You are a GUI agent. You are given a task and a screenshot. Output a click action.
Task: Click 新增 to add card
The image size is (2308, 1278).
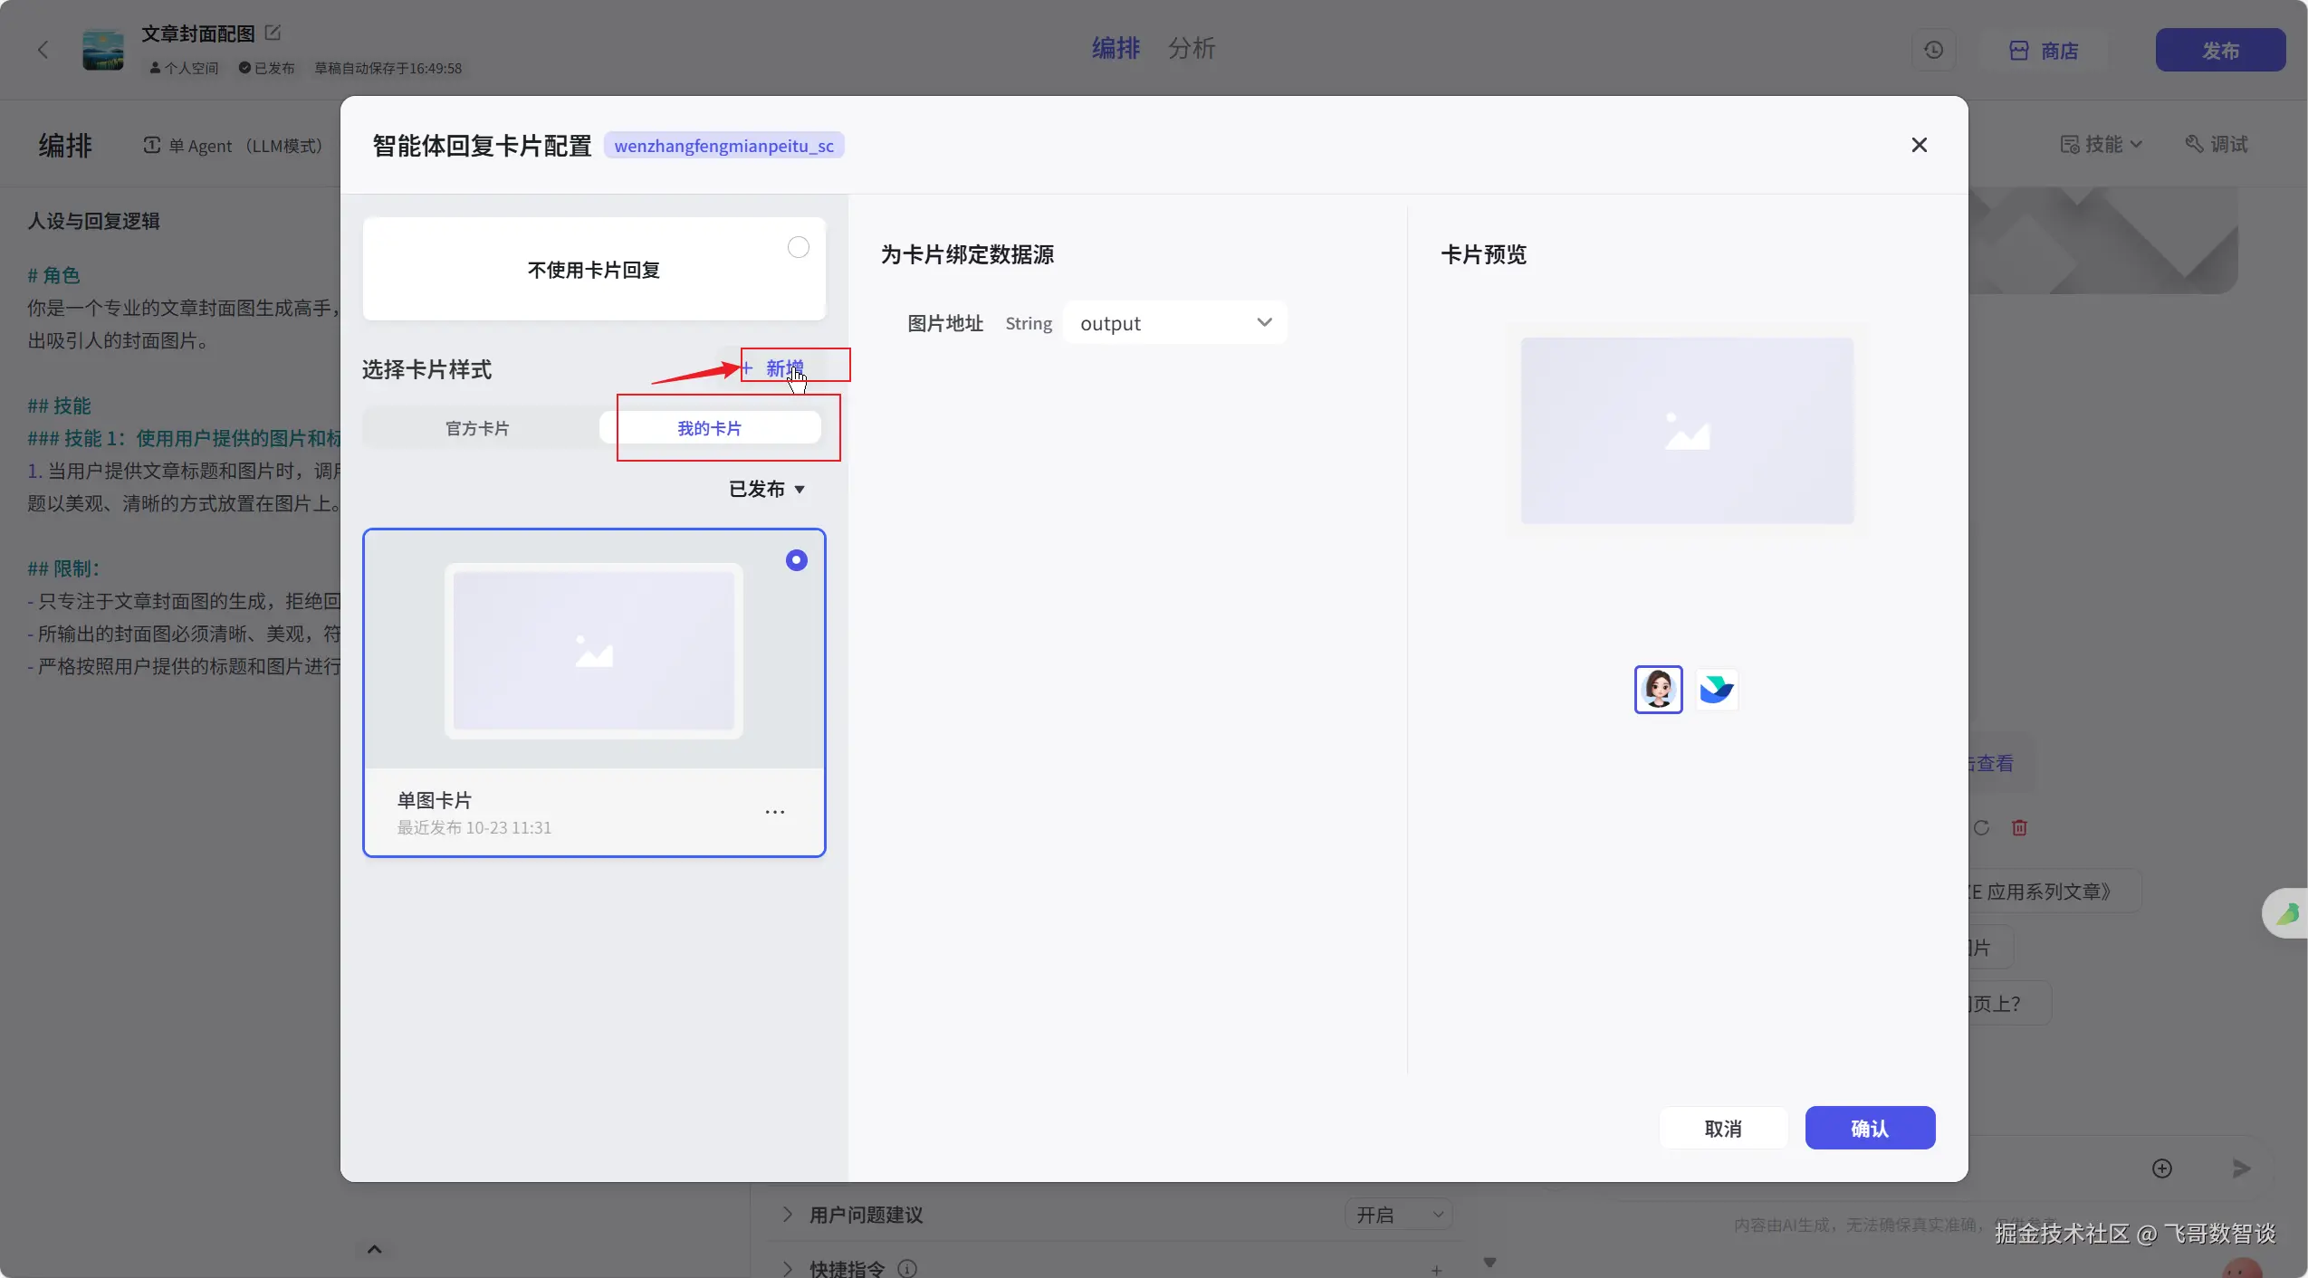click(775, 368)
